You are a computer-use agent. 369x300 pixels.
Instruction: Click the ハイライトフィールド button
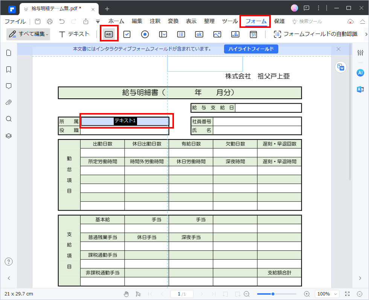(251, 49)
